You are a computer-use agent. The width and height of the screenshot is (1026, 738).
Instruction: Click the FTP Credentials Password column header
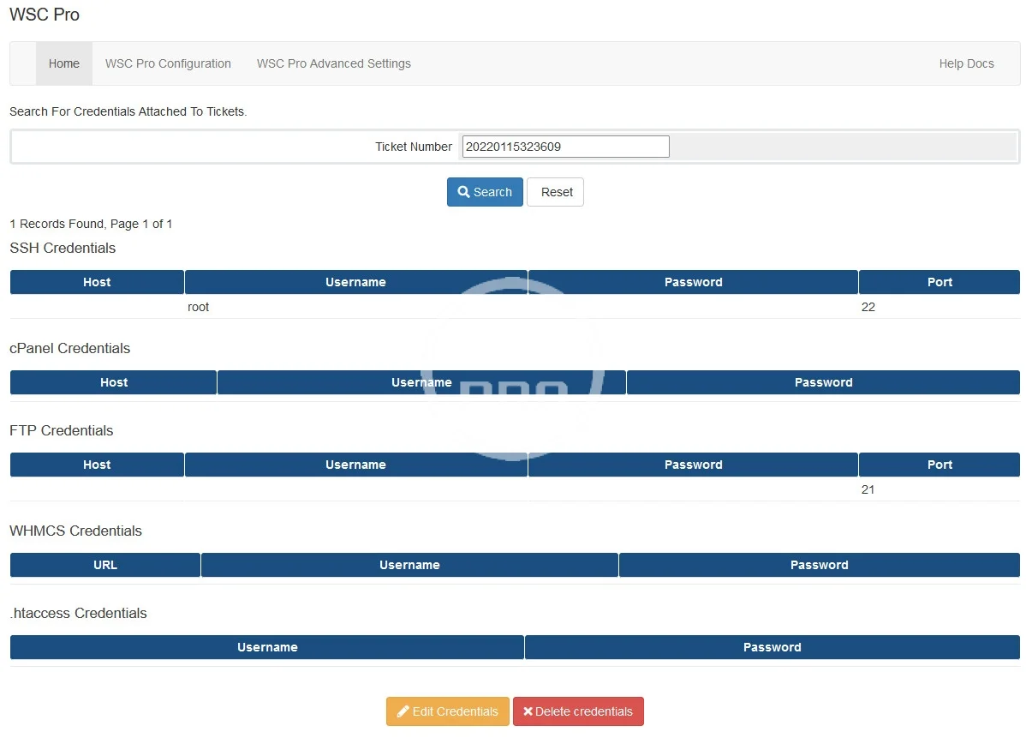coord(693,465)
